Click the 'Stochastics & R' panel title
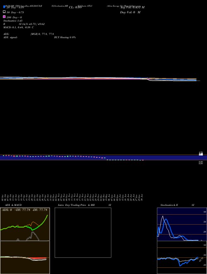The height and width of the screenshot is (274, 207). pyautogui.click(x=169, y=205)
